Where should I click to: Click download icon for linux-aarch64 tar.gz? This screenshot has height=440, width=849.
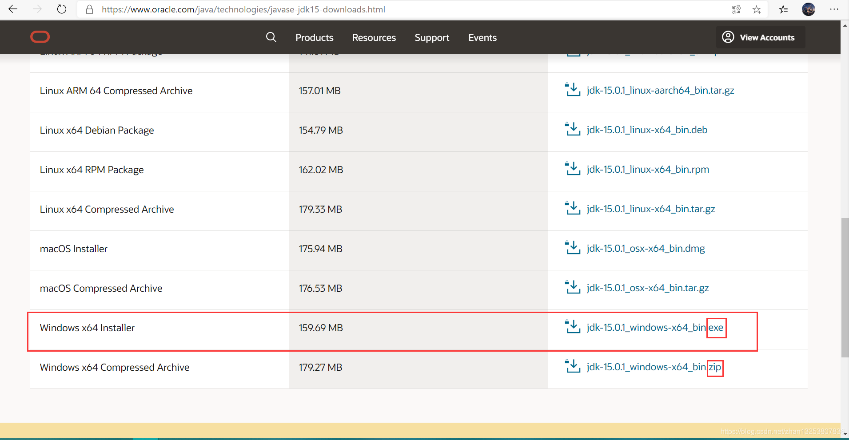click(x=573, y=90)
